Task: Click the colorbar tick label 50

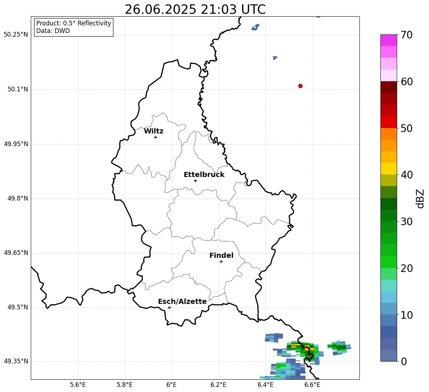Action: point(407,128)
